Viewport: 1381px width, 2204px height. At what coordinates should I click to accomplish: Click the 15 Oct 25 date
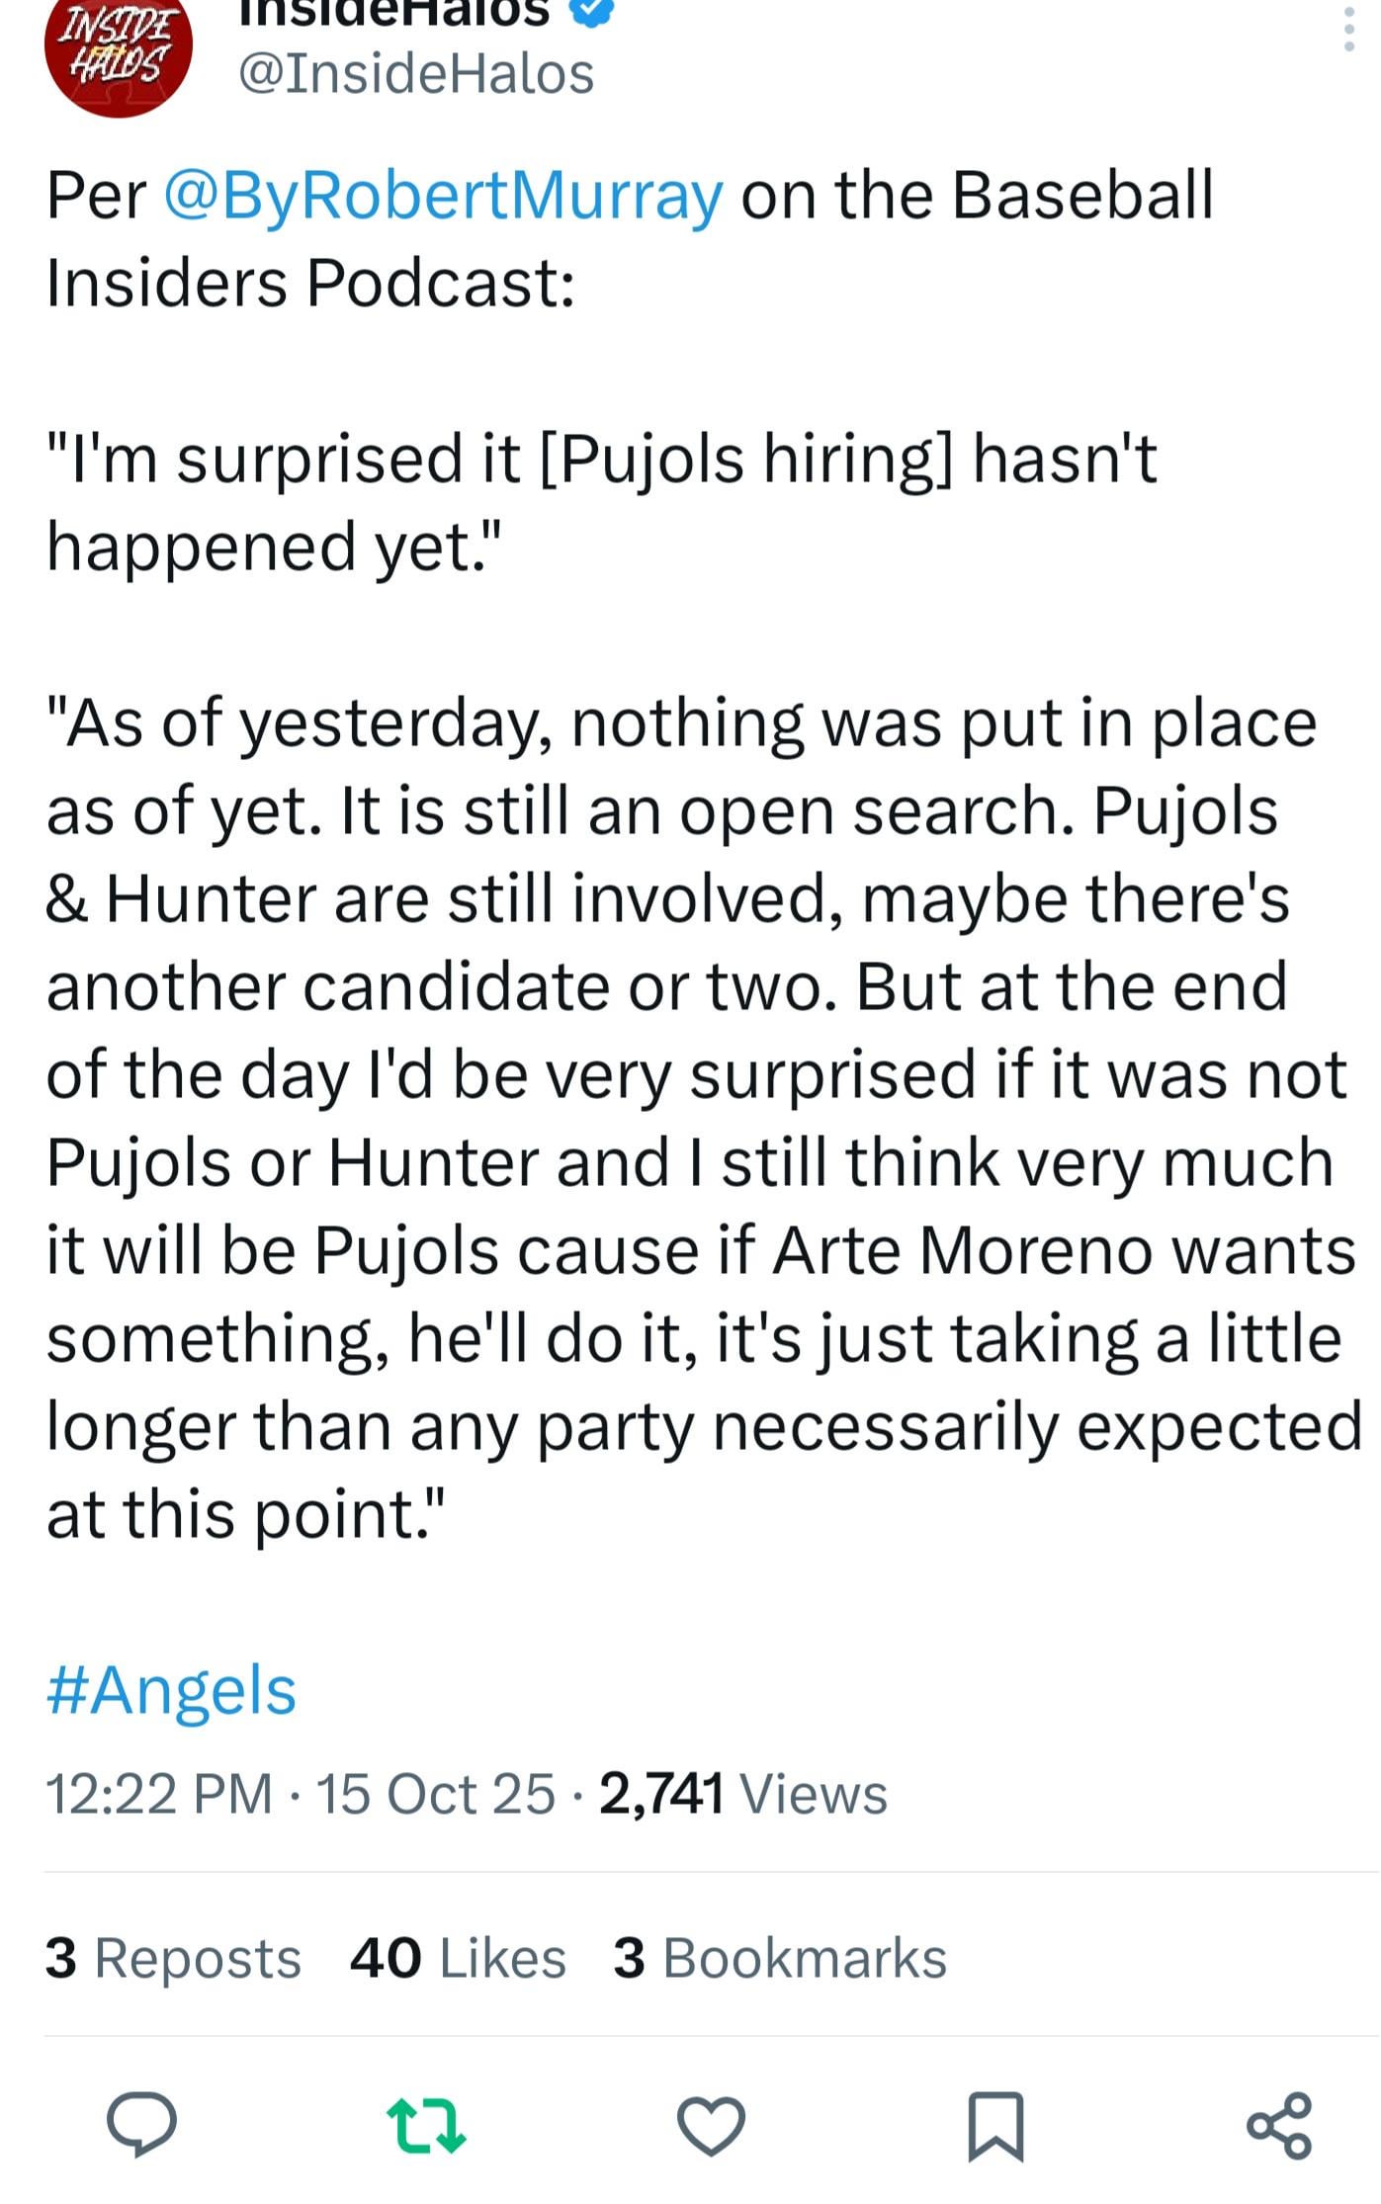pyautogui.click(x=436, y=1794)
